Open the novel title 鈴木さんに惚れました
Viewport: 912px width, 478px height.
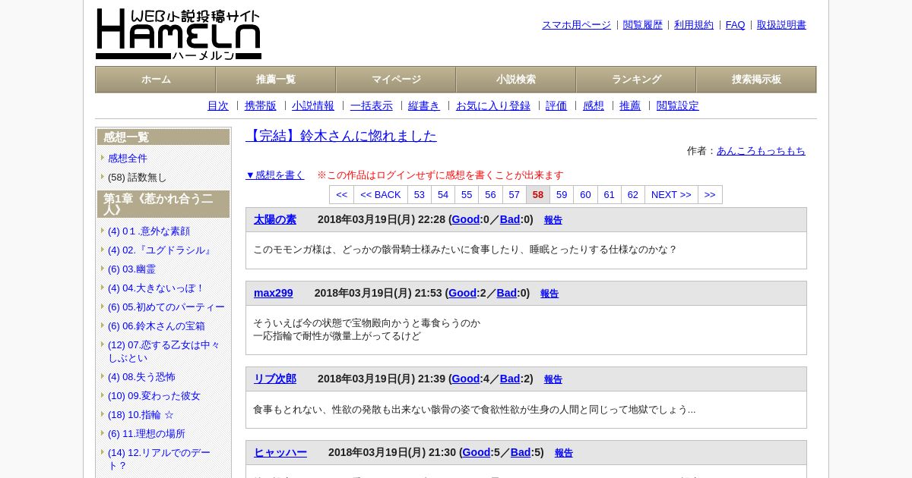tap(341, 136)
